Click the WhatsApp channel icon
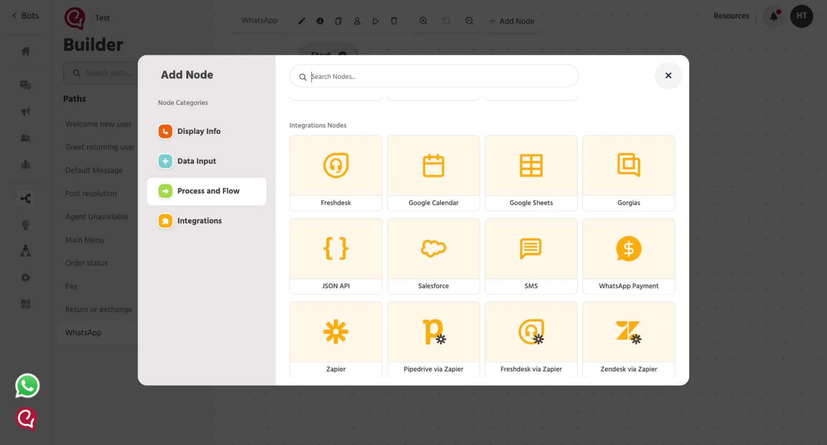Screen dimensions: 827x445 coord(27,386)
